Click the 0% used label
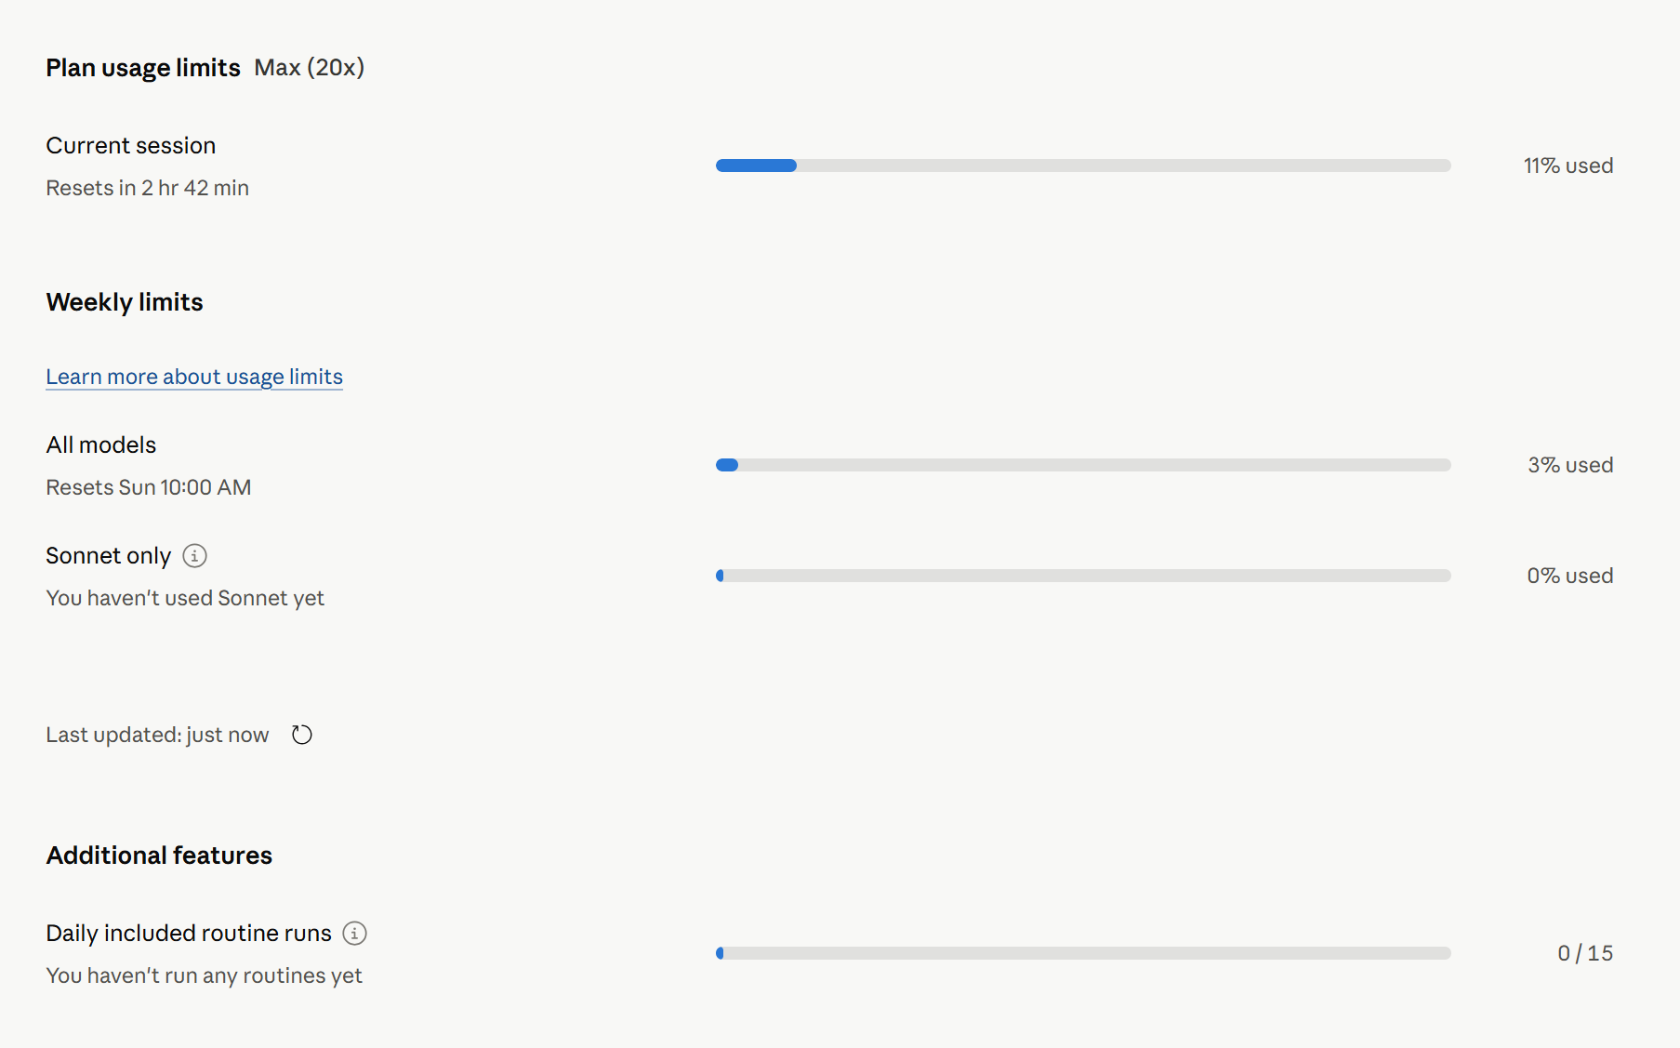 1570,576
